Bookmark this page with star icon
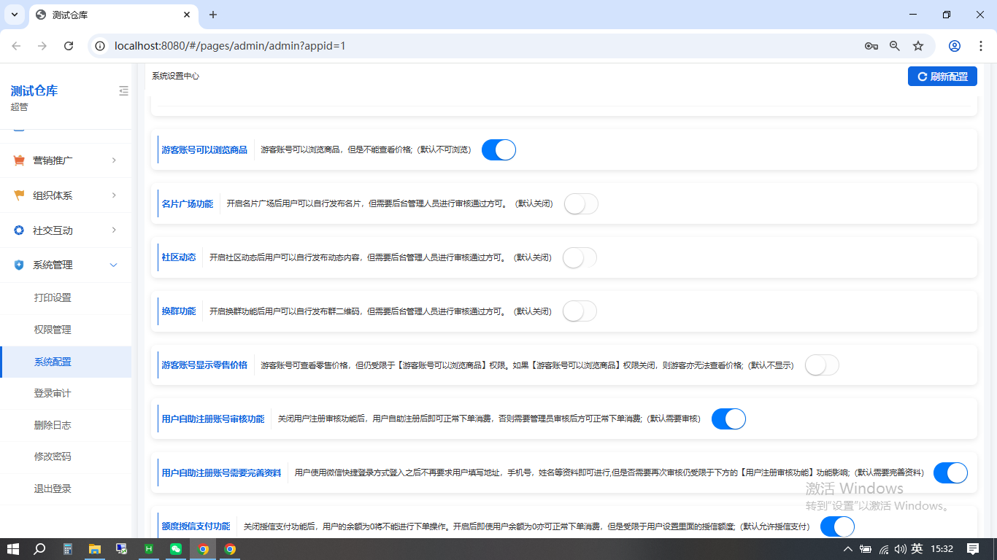The height and width of the screenshot is (560, 997). [918, 46]
